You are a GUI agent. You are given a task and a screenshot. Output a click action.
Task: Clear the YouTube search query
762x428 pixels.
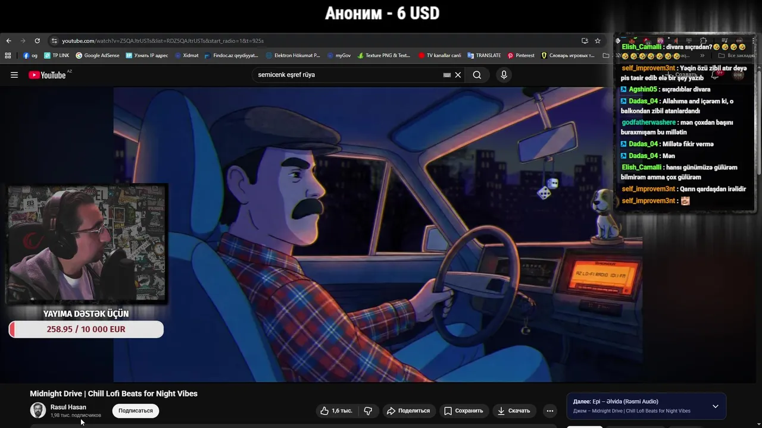(x=458, y=75)
